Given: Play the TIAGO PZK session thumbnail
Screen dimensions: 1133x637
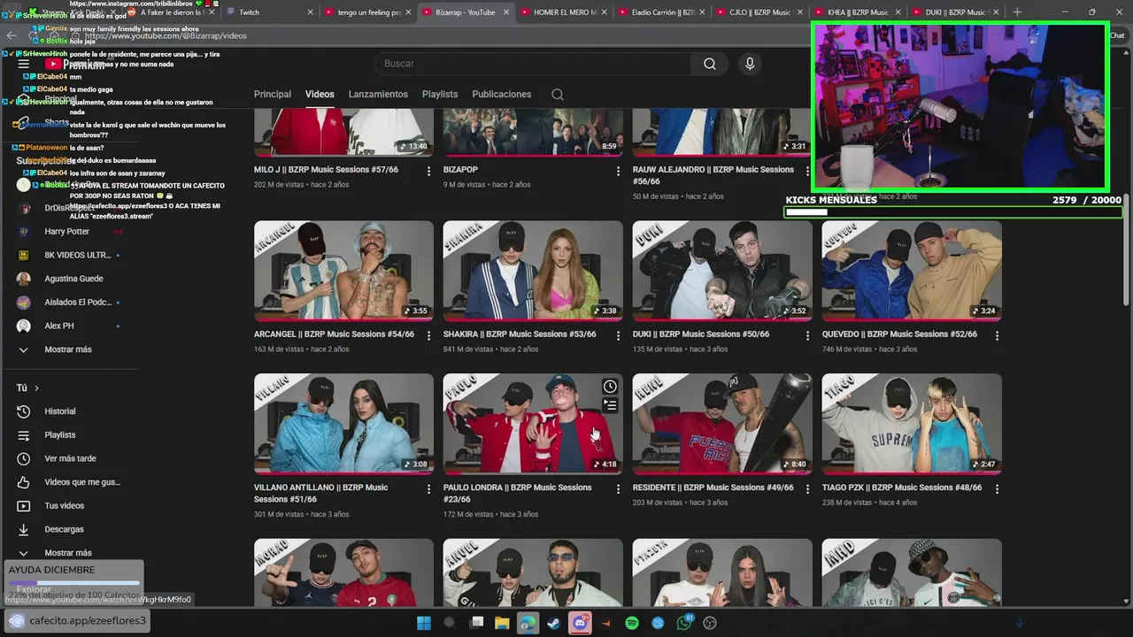Looking at the screenshot, I should (x=912, y=424).
